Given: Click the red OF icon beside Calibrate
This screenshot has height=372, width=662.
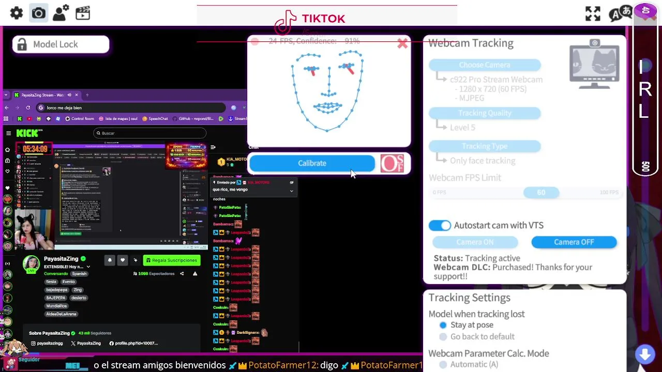Looking at the screenshot, I should click(393, 163).
